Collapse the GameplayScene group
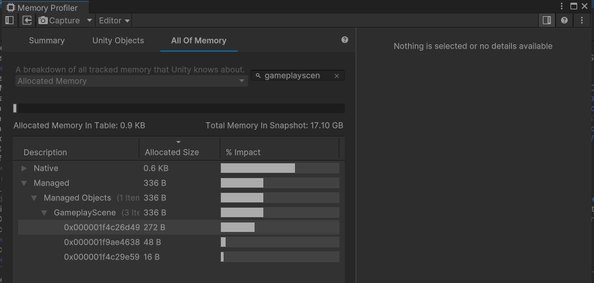Image resolution: width=594 pixels, height=283 pixels. [x=44, y=212]
